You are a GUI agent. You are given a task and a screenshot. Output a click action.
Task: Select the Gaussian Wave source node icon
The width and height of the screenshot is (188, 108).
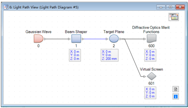coord(39,39)
